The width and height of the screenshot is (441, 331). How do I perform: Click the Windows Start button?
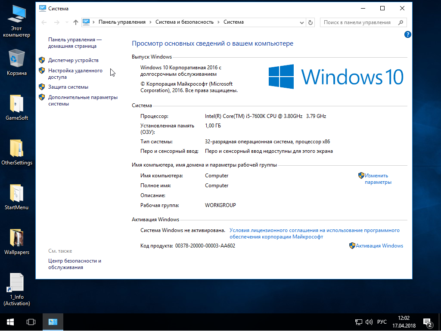tap(10, 322)
